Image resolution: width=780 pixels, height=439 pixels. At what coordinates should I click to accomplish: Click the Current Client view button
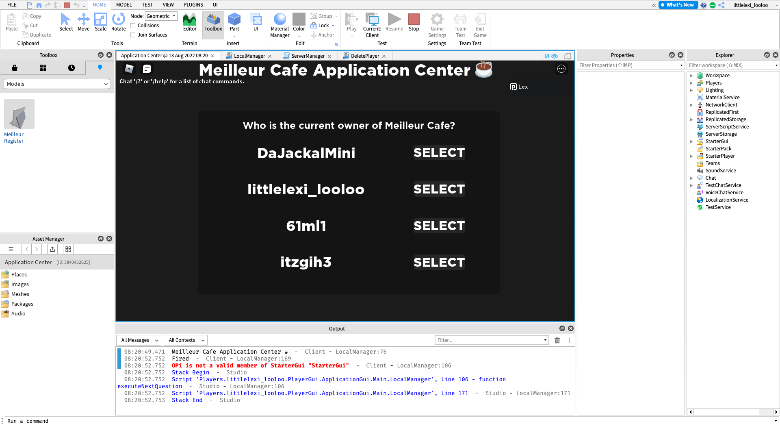click(372, 25)
